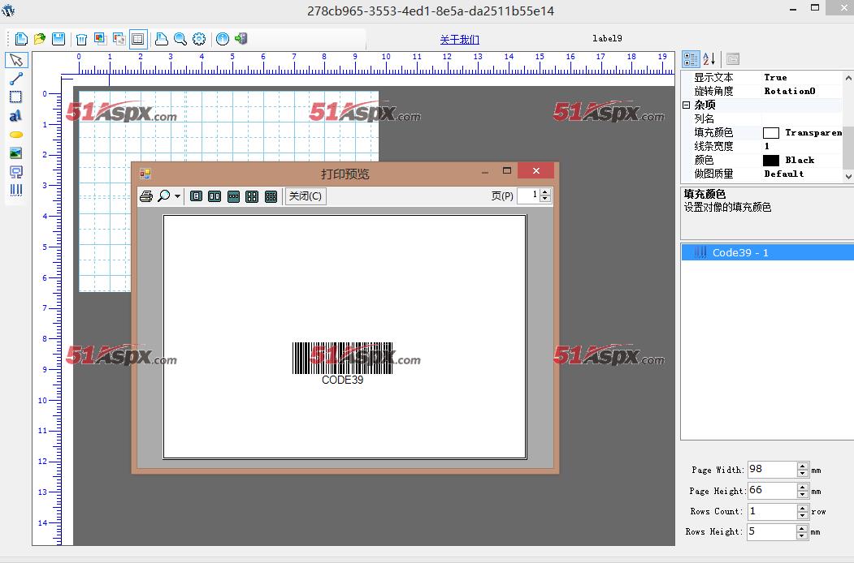The height and width of the screenshot is (563, 854).
Task: Click the 关闭(C) button
Action: tap(306, 196)
